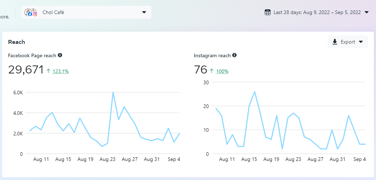Screen dimensions: 376x180
Task: Click the Export download arrow icon
Action: [335, 42]
